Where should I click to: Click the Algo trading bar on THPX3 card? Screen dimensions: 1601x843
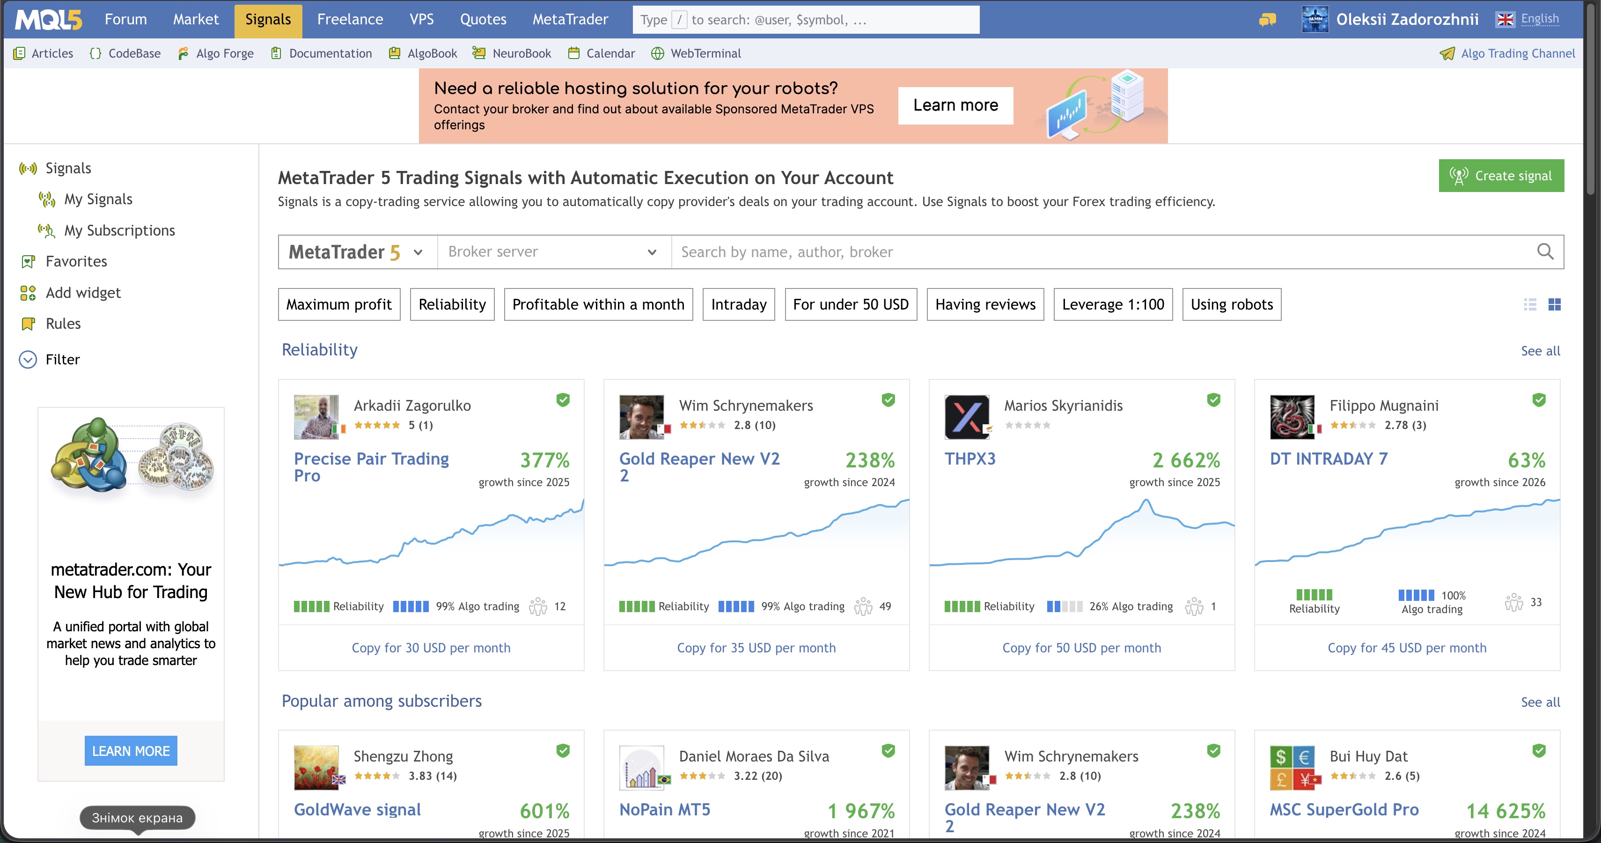tap(1065, 606)
